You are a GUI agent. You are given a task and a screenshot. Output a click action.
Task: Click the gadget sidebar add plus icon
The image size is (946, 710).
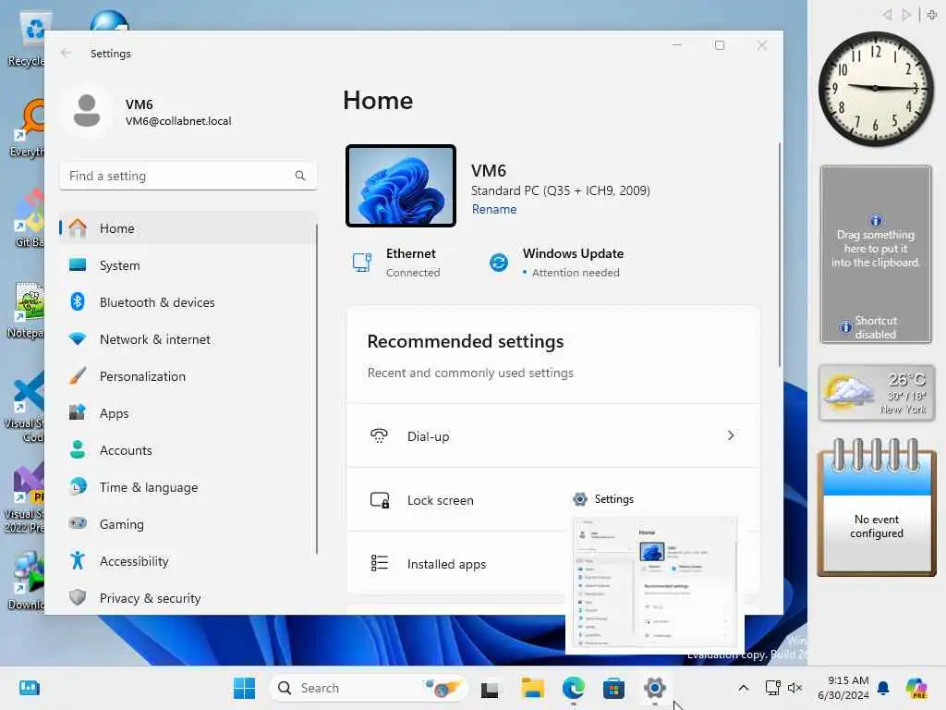point(931,15)
